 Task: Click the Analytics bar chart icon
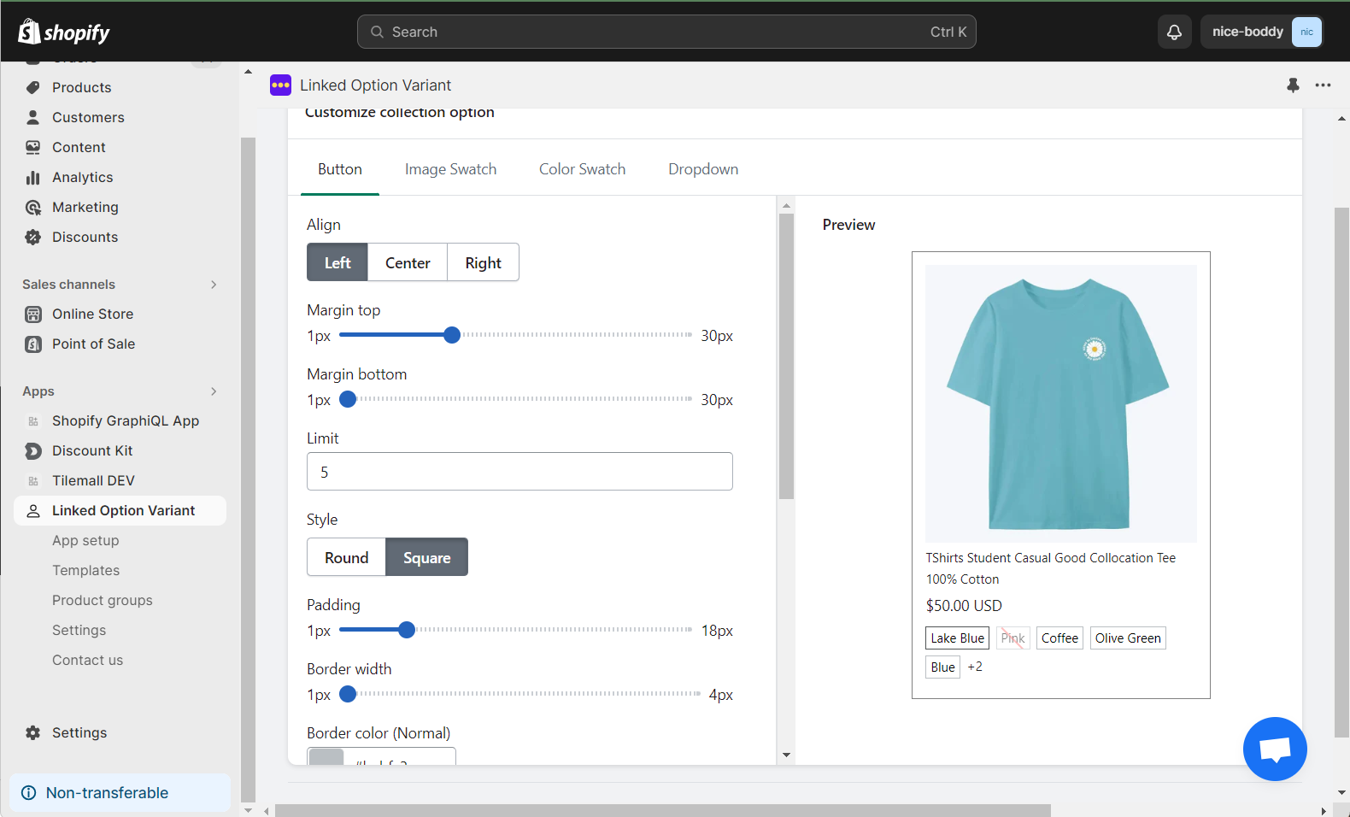click(x=33, y=177)
